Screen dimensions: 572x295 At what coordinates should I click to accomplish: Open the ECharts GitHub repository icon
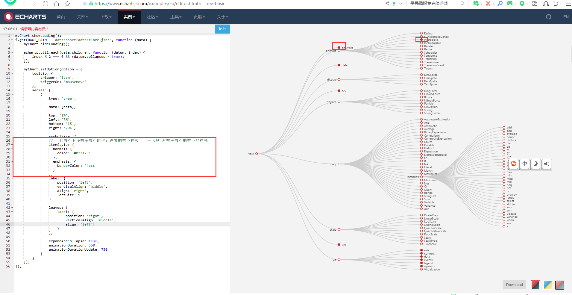549,17
